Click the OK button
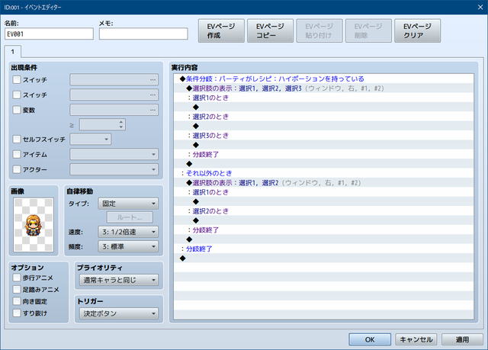The width and height of the screenshot is (488, 350). (x=370, y=339)
